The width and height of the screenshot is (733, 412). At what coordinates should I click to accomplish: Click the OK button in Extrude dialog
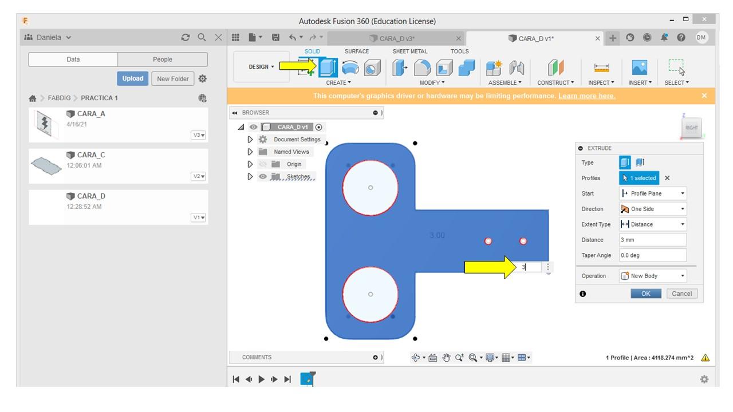click(x=646, y=294)
